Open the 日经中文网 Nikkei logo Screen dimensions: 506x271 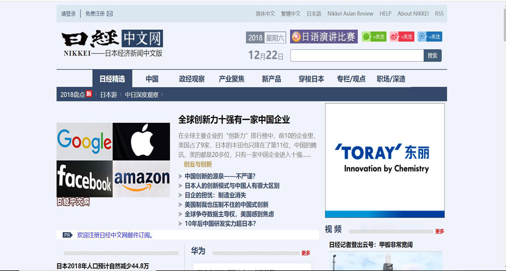(x=112, y=43)
